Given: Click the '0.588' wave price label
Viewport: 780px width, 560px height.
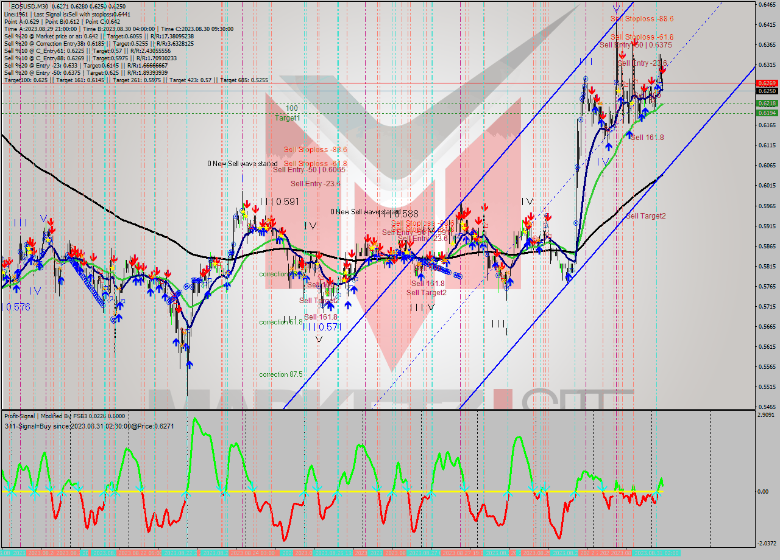Looking at the screenshot, I should (406, 214).
